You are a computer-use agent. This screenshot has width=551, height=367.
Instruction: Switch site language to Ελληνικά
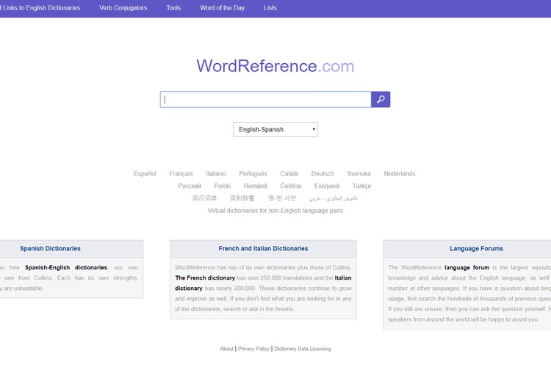[x=327, y=186]
